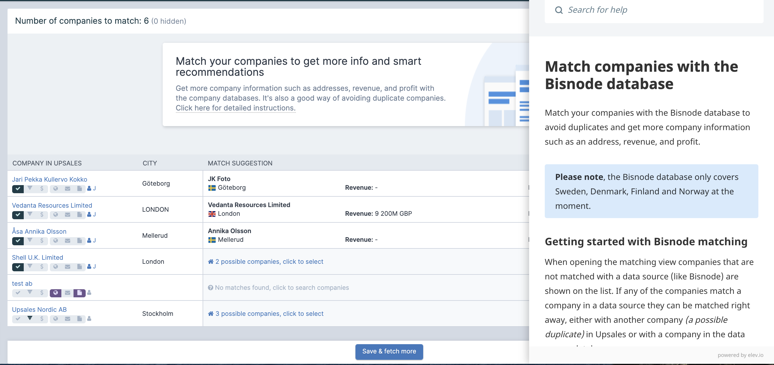Screen dimensions: 774x365
Task: Click the purple globe icon under test ab
Action: point(56,293)
